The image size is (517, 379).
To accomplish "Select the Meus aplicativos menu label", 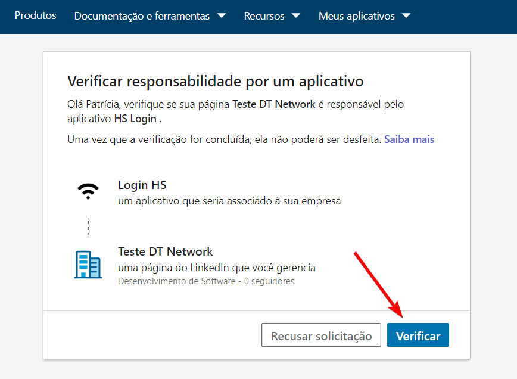I will pos(356,16).
